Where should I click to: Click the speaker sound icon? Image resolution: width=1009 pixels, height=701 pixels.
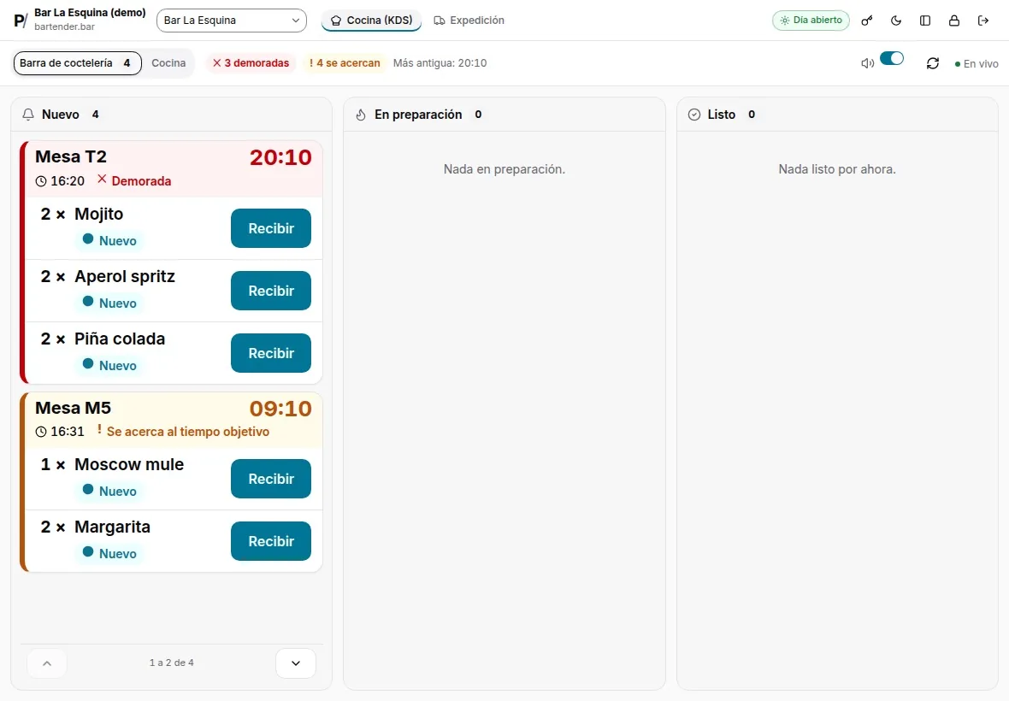867,63
